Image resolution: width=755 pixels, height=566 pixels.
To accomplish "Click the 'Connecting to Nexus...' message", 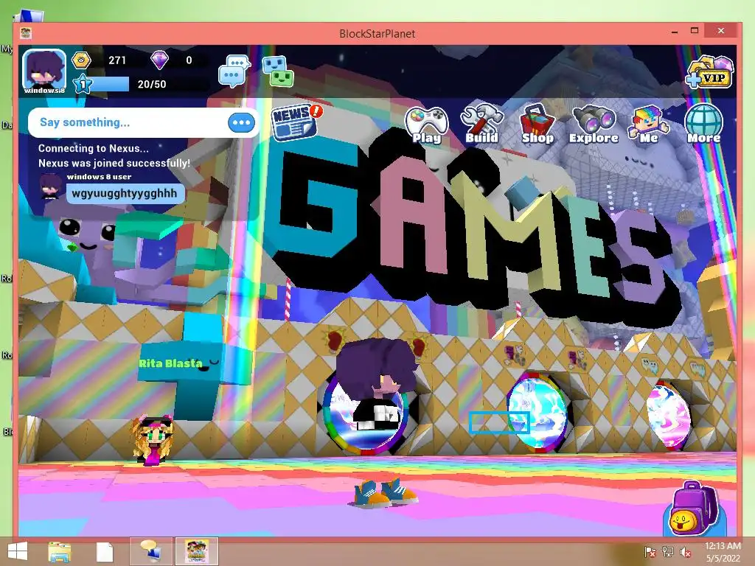I will click(x=94, y=148).
